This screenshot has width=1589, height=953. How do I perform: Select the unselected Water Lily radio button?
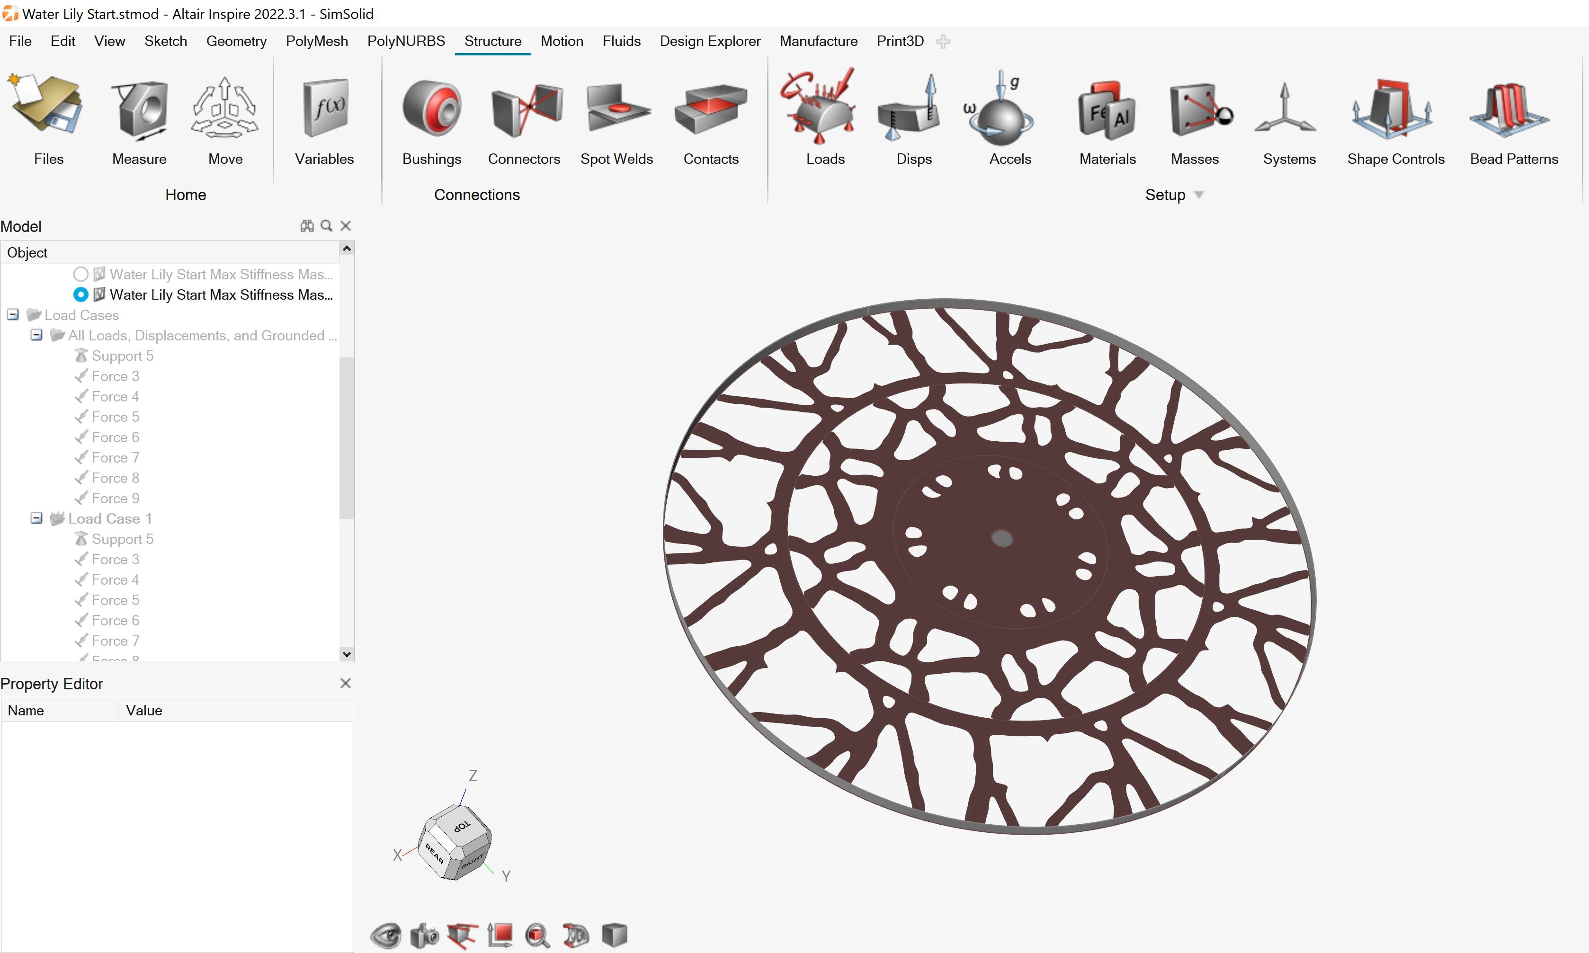(80, 274)
